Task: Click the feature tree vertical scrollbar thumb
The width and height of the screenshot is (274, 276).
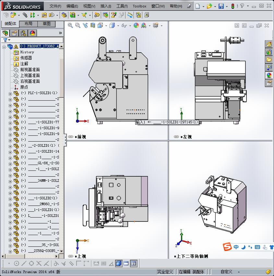Action: coord(61,78)
